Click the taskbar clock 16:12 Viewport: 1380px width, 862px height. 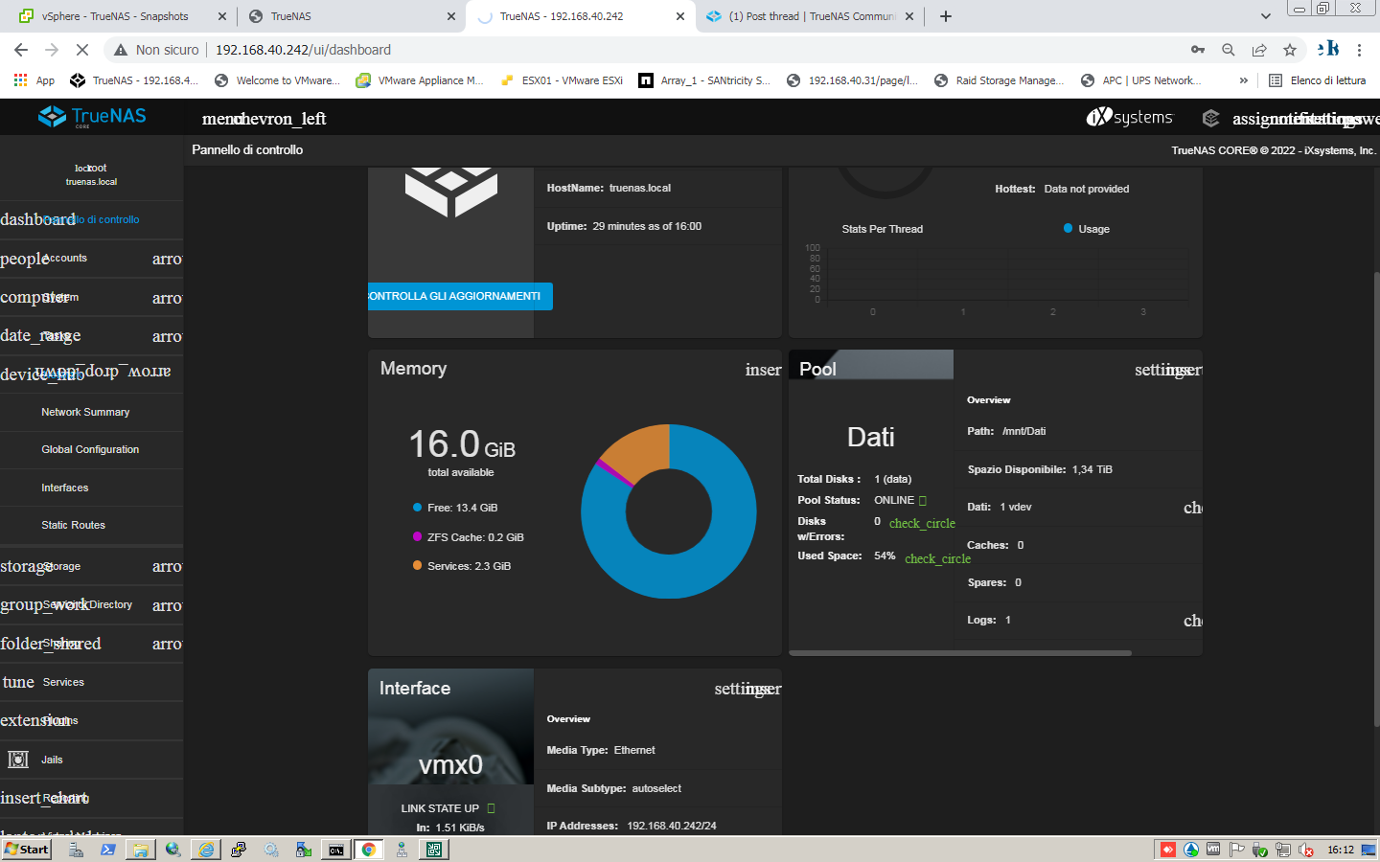point(1340,850)
